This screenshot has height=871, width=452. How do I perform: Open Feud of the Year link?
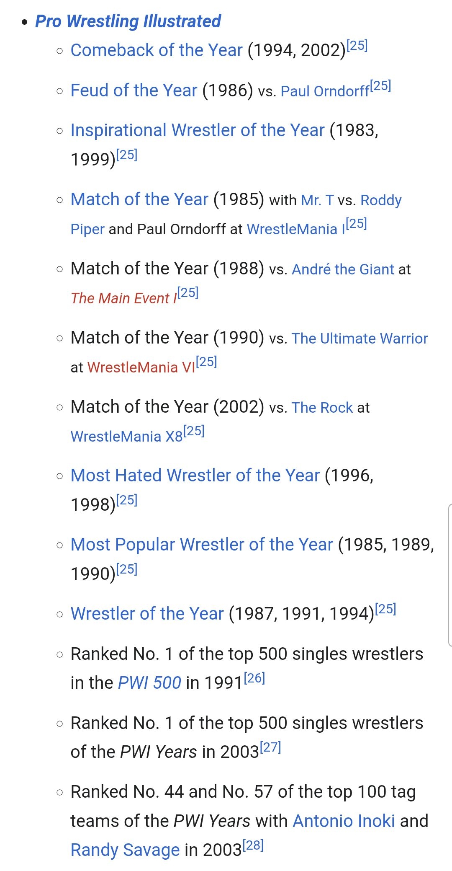click(x=134, y=90)
